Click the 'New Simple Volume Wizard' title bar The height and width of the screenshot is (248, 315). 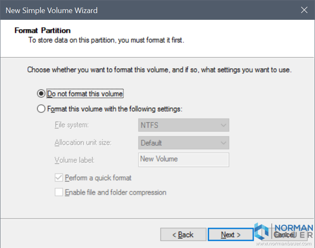coord(126,10)
